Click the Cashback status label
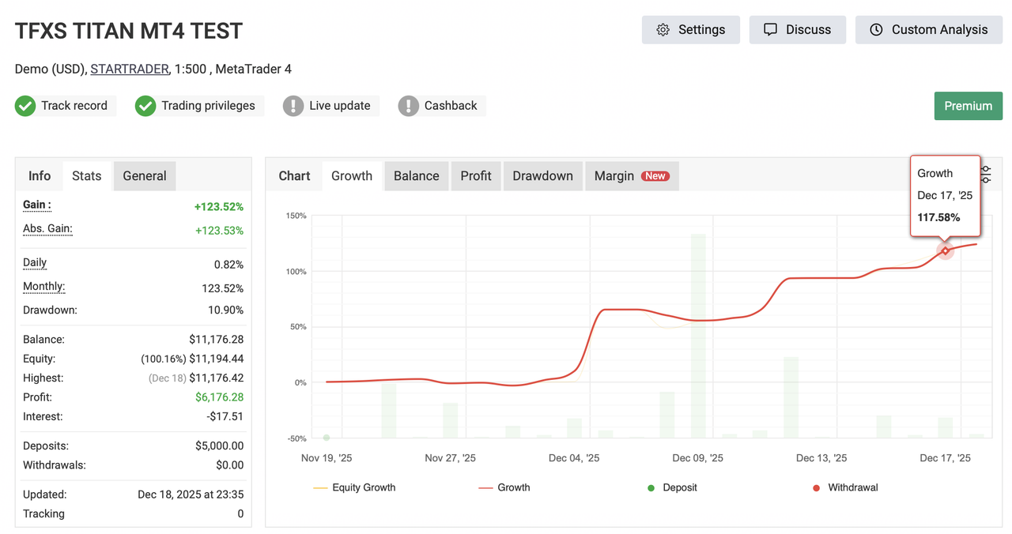Image resolution: width=1012 pixels, height=534 pixels. [451, 106]
